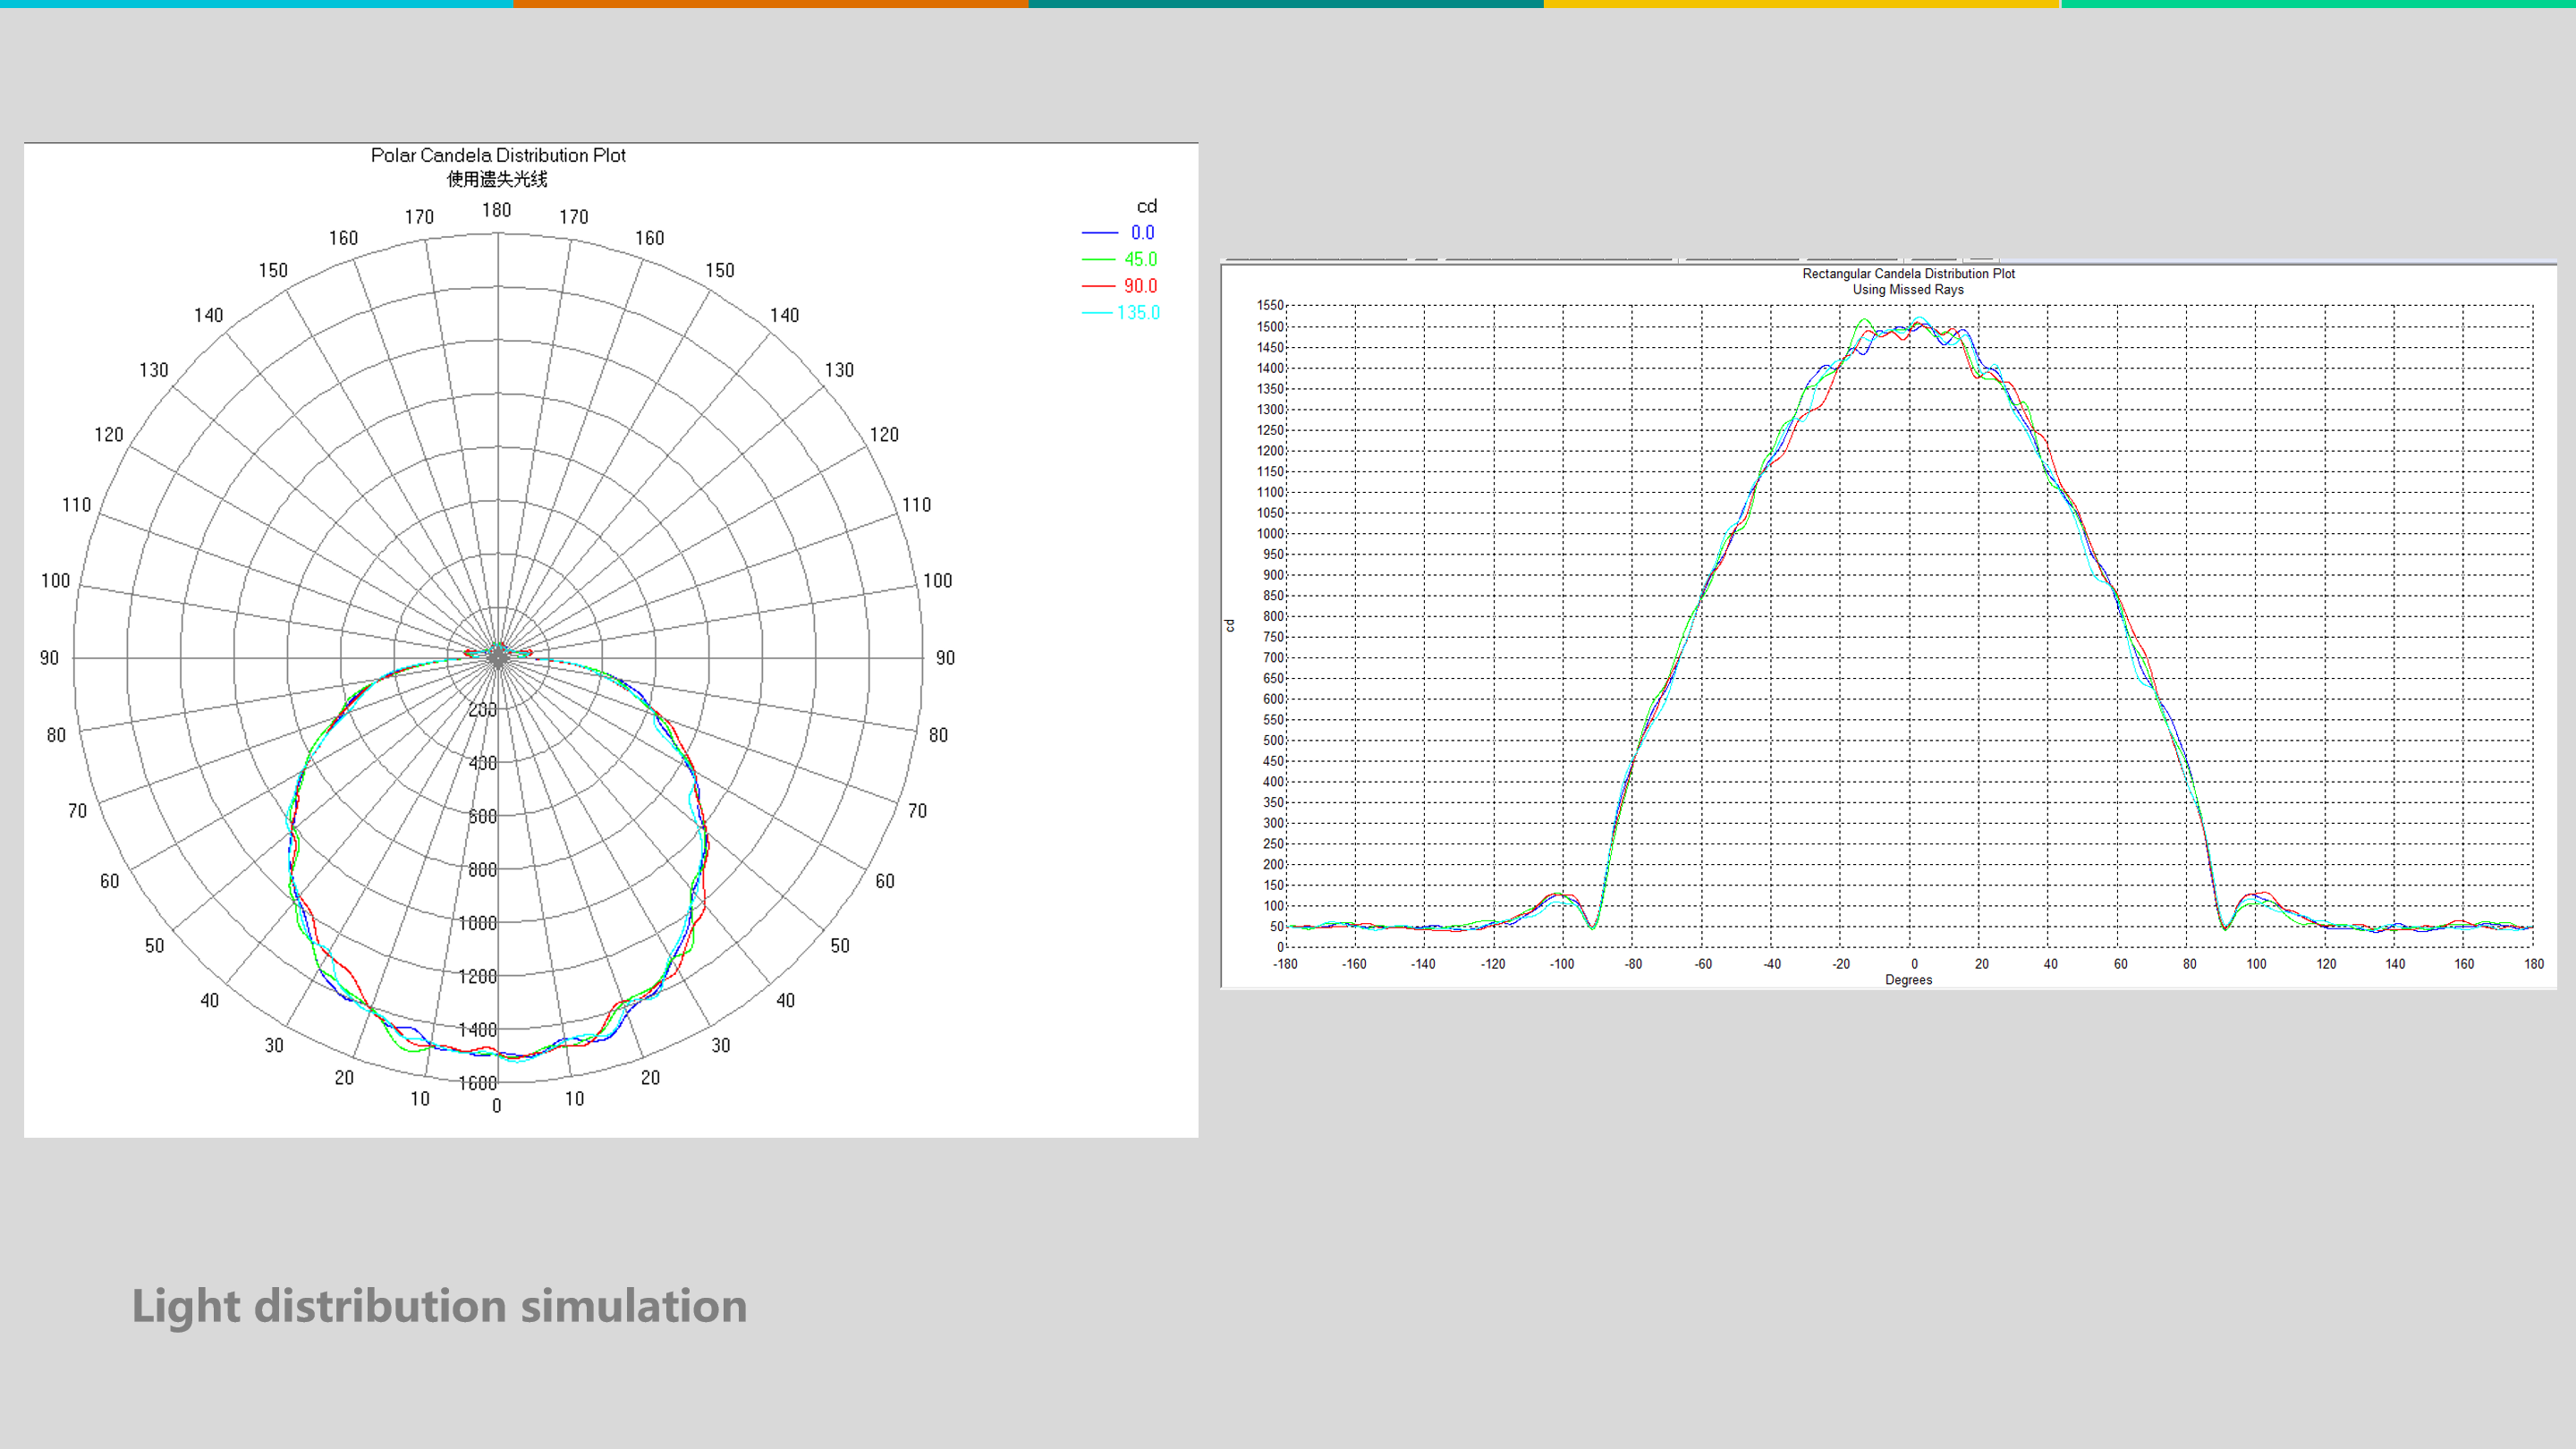Click the 1550 value on rectangular plot axis

1269,305
